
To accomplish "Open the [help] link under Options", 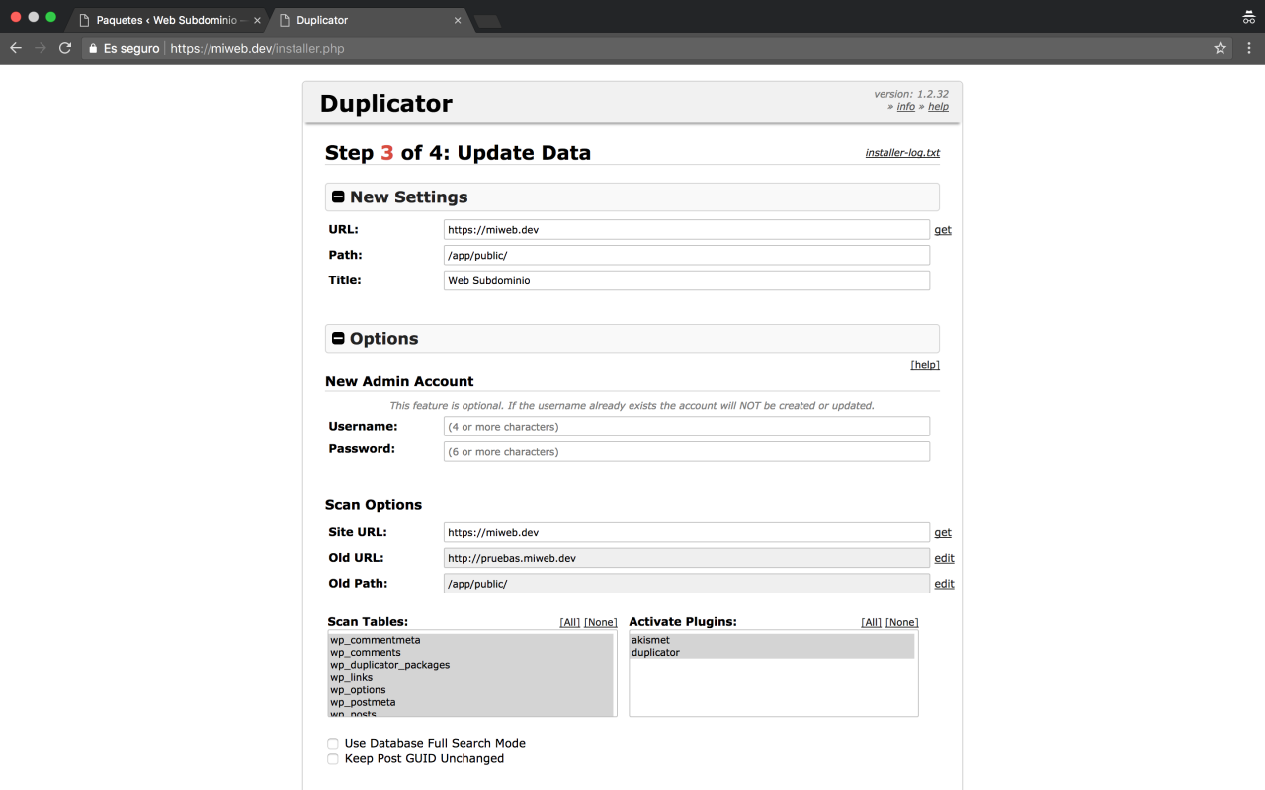I will (x=925, y=365).
